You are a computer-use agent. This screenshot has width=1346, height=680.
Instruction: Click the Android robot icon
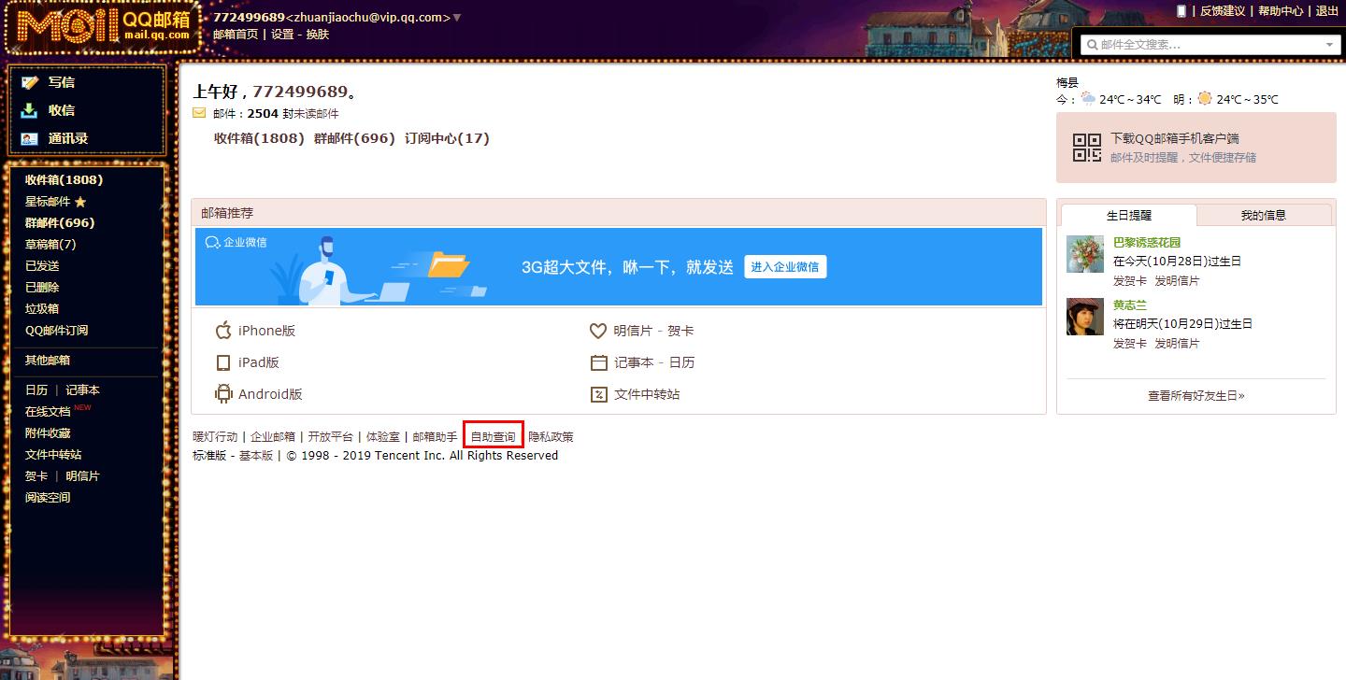(223, 394)
